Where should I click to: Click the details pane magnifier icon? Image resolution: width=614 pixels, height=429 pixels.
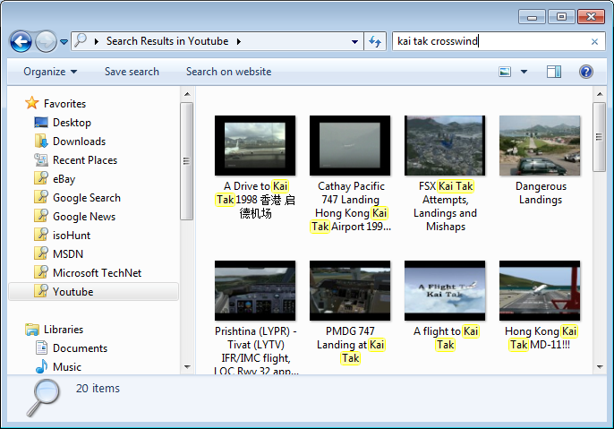click(x=43, y=398)
